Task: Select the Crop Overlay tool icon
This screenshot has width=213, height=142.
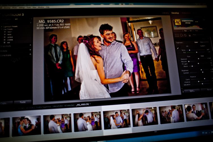Action: click(x=176, y=35)
